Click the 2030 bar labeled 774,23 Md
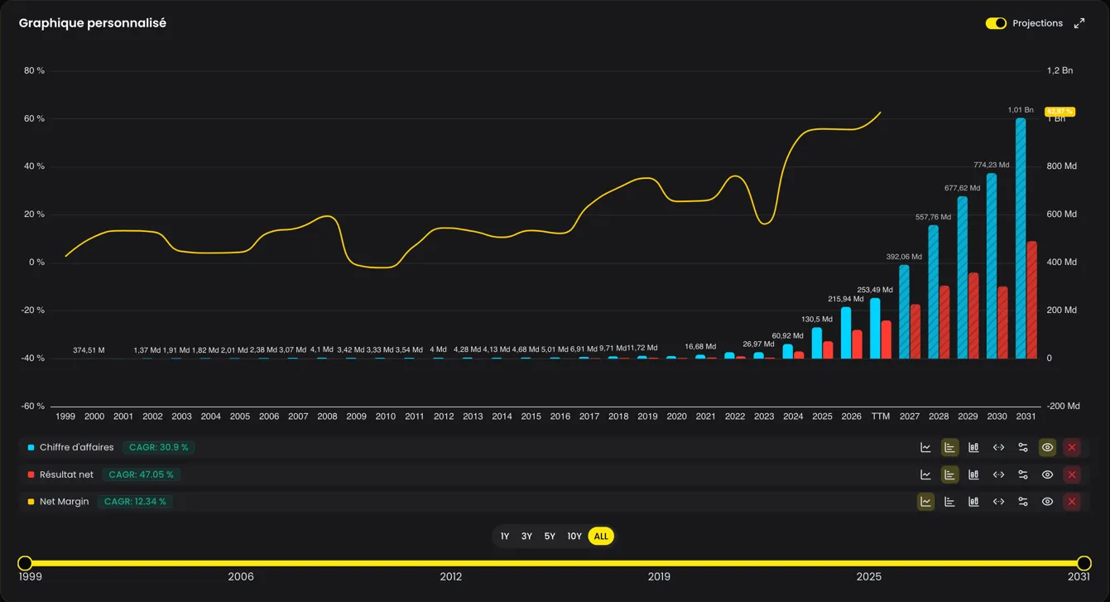The height and width of the screenshot is (602, 1110). 992,266
